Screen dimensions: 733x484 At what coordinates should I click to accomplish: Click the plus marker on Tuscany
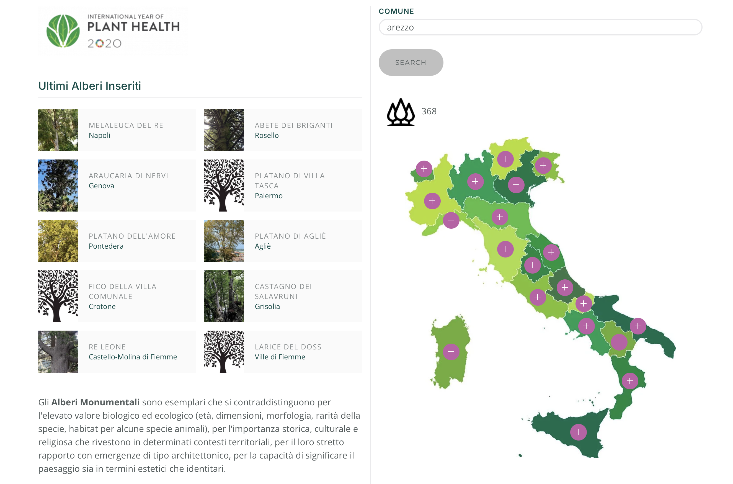coord(505,249)
